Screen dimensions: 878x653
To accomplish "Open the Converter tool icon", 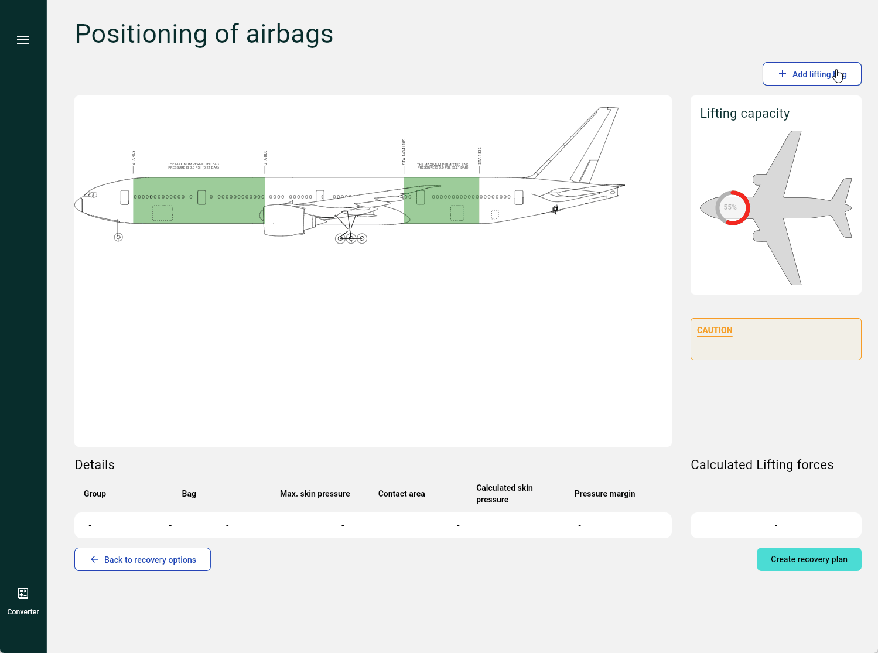I will [x=23, y=593].
